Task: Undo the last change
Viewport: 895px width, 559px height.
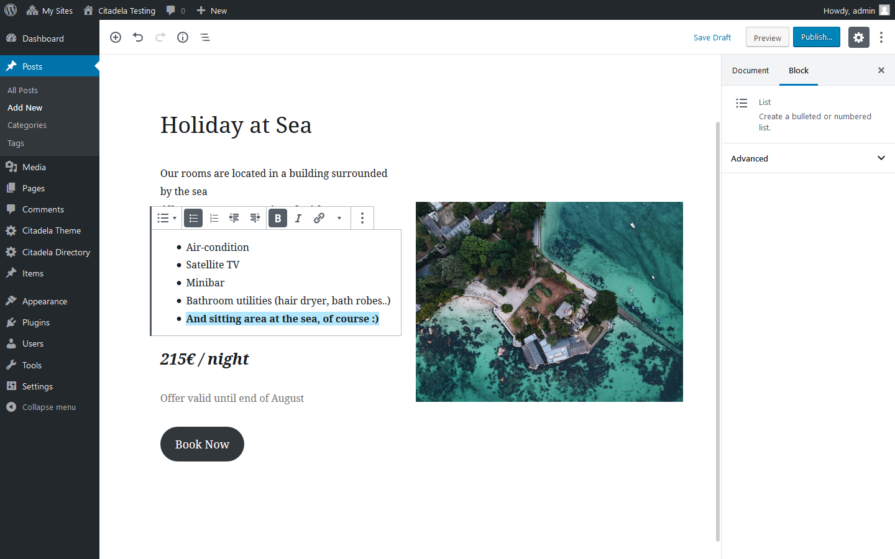Action: [x=138, y=37]
